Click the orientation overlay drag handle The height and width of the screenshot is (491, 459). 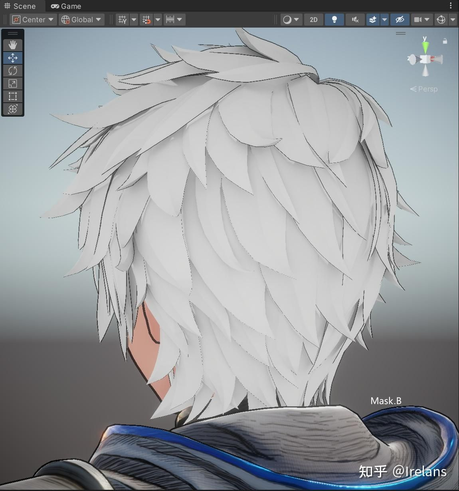coord(401,33)
